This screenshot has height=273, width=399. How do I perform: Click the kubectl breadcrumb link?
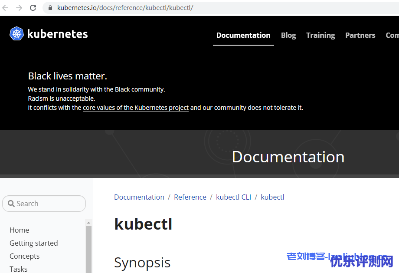tap(272, 197)
